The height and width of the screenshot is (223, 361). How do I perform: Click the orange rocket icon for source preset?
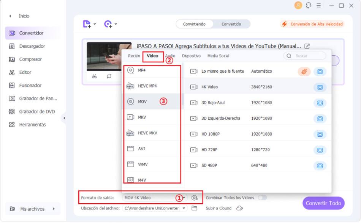pyautogui.click(x=304, y=72)
